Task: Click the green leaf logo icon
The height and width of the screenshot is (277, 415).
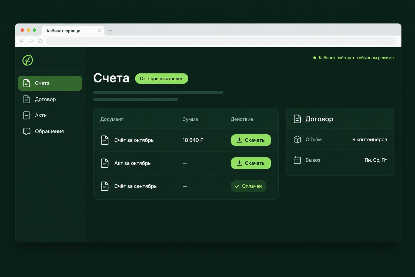Action: point(28,60)
